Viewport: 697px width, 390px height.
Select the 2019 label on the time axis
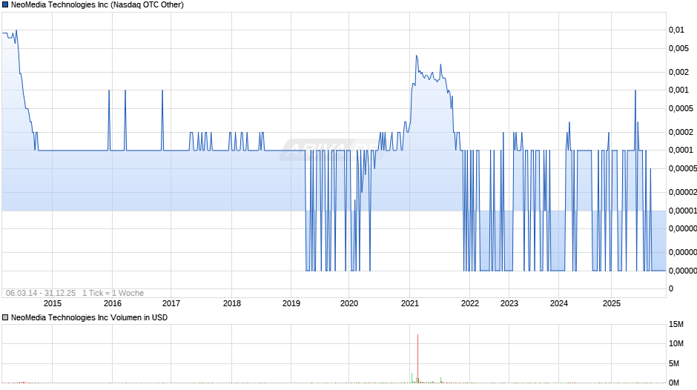coord(291,303)
